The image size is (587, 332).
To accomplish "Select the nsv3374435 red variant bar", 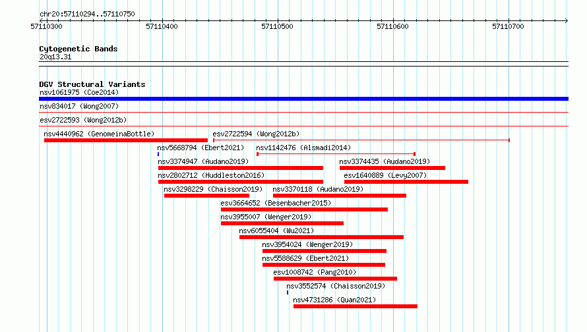I will point(392,168).
